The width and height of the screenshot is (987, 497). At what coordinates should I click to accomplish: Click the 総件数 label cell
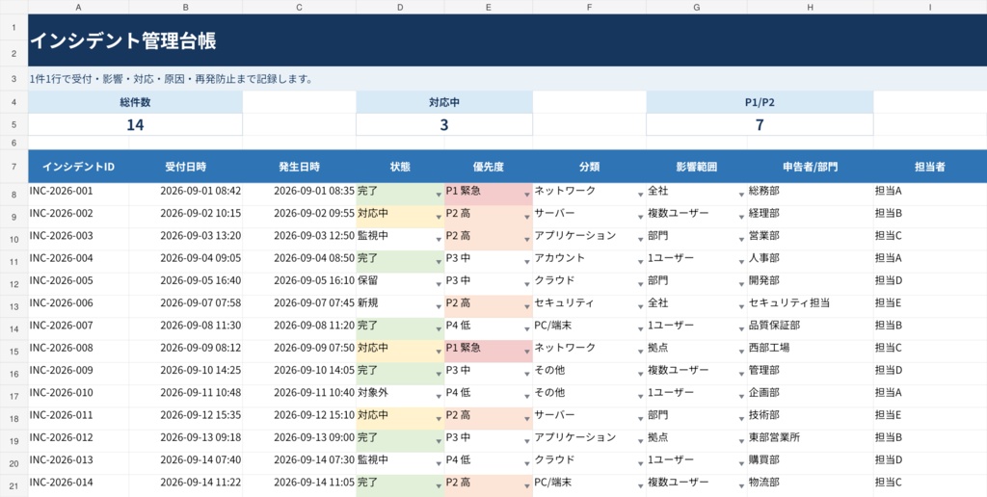135,102
